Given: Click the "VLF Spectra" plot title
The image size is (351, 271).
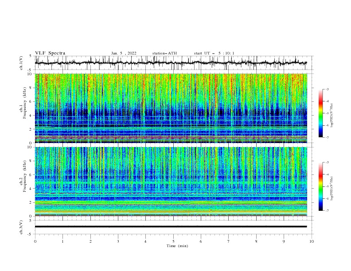Looking at the screenshot, I should coord(50,53).
